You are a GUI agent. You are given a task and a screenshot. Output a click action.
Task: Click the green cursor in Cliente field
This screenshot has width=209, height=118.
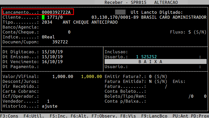pyautogui.click(x=43, y=17)
